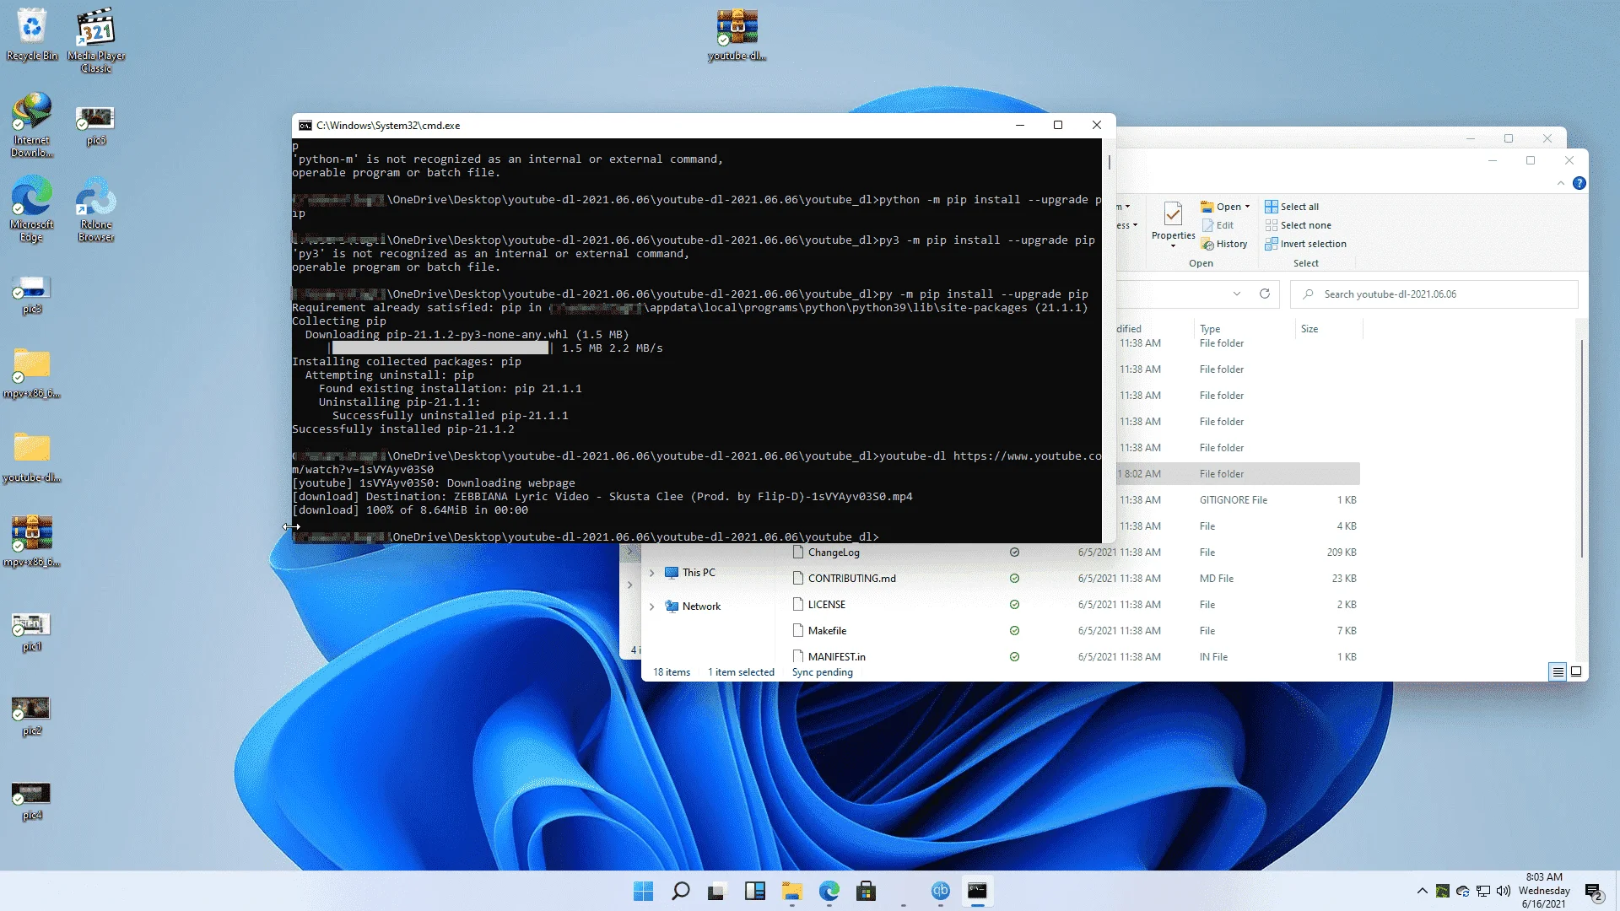Image resolution: width=1620 pixels, height=911 pixels.
Task: Click Select all in Explorer ribbon
Action: (x=1292, y=207)
